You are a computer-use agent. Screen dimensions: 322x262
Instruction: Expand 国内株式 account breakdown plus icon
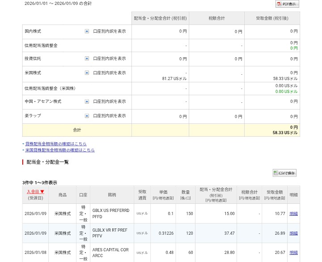coord(87,31)
